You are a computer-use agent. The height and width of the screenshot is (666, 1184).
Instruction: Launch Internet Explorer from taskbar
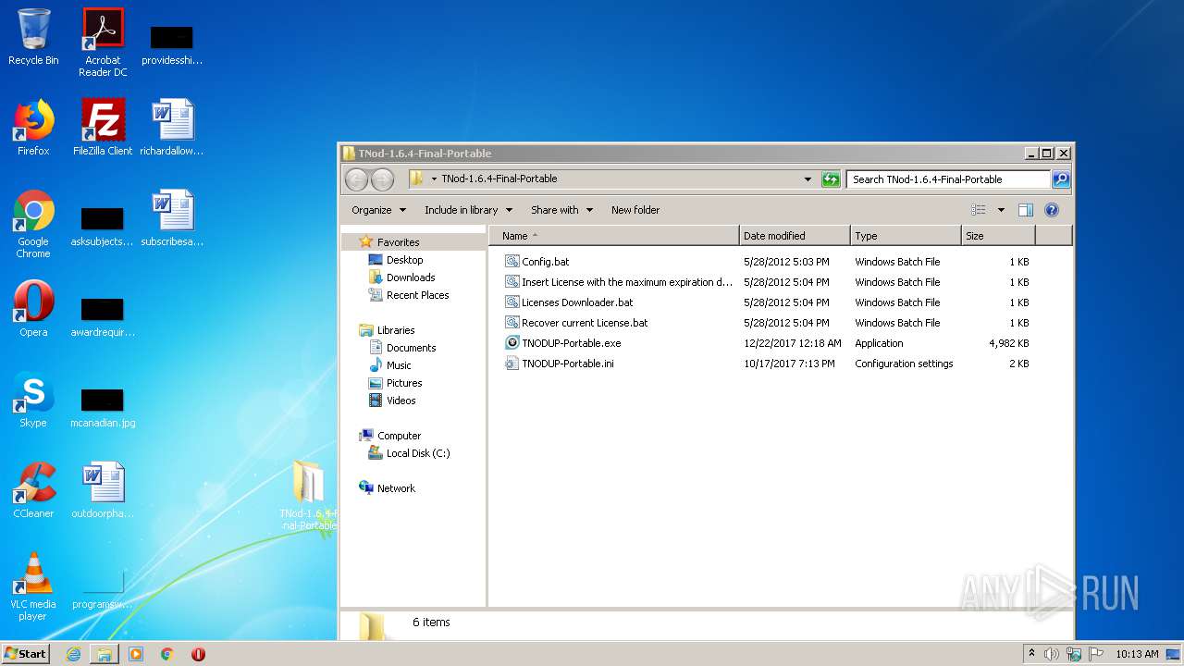(x=73, y=654)
